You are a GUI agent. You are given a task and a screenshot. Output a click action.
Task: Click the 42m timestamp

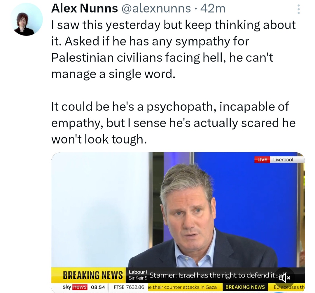[x=213, y=8]
